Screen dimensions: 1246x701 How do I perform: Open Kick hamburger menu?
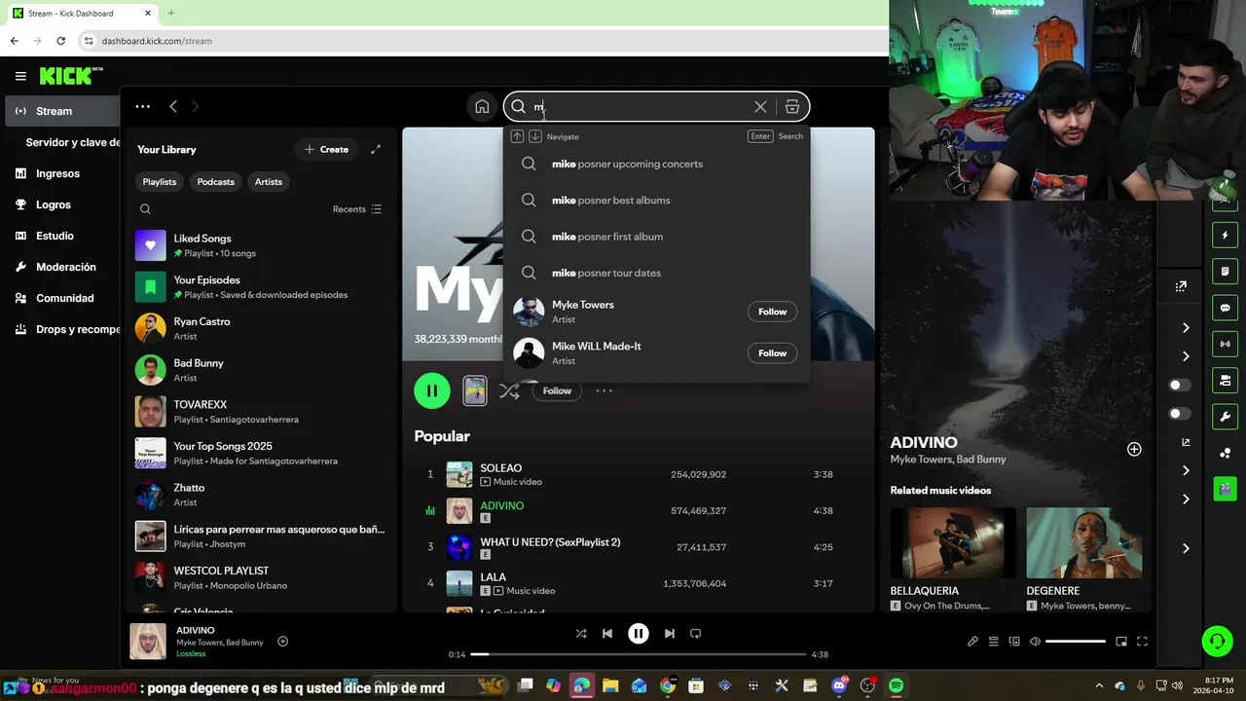click(x=20, y=76)
